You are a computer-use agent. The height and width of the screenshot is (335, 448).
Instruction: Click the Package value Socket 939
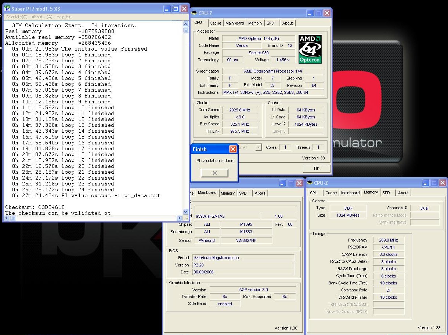pyautogui.click(x=259, y=53)
